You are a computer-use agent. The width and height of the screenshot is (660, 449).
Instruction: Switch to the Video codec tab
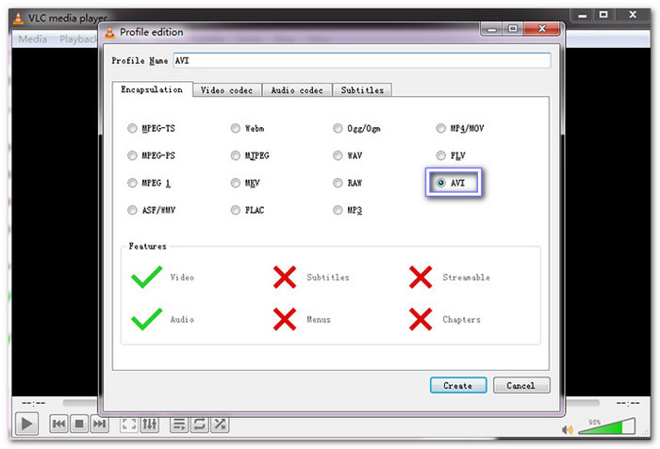tap(227, 90)
